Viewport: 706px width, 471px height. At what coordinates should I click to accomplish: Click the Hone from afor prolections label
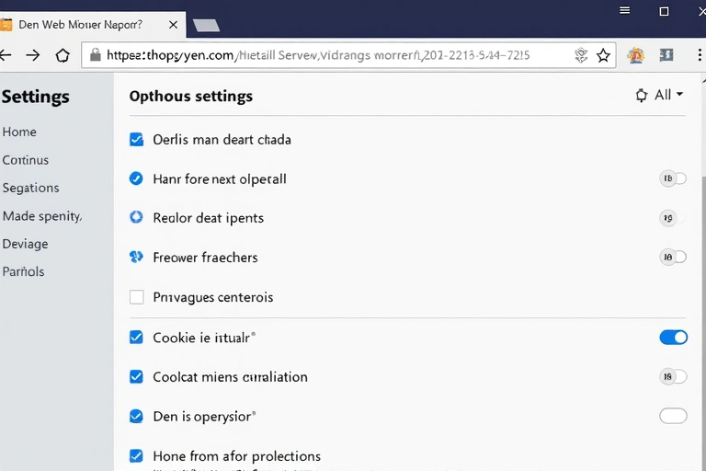[237, 456]
